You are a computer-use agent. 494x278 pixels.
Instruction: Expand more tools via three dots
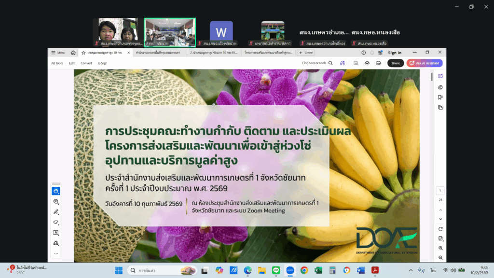coord(56,253)
